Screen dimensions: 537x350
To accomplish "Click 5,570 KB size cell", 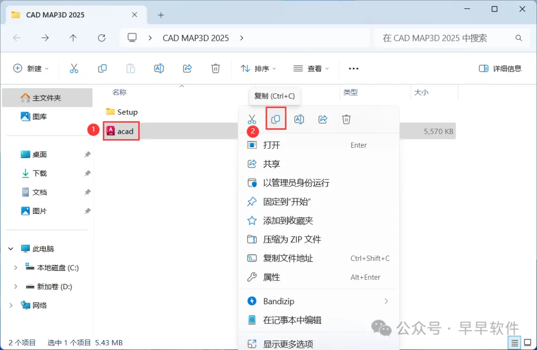I will tap(439, 131).
